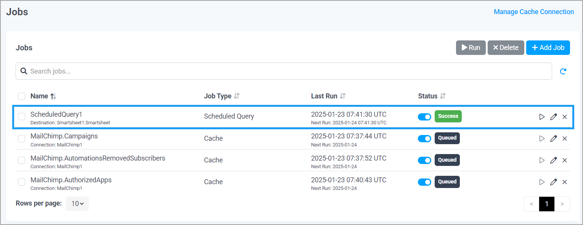The height and width of the screenshot is (225, 583).
Task: Enable the checkbox for MailChimp.Campaigns
Action: [21, 138]
